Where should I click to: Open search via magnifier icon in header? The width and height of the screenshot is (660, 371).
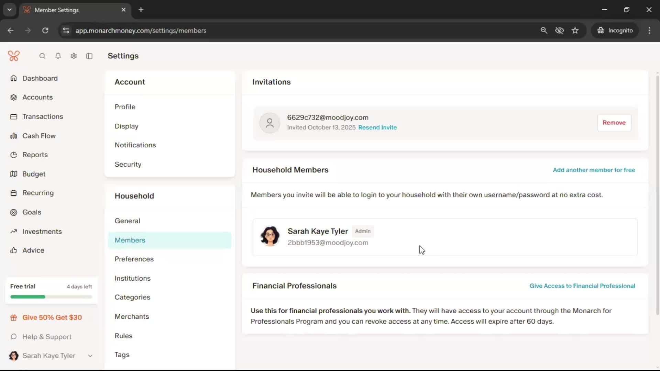42,56
